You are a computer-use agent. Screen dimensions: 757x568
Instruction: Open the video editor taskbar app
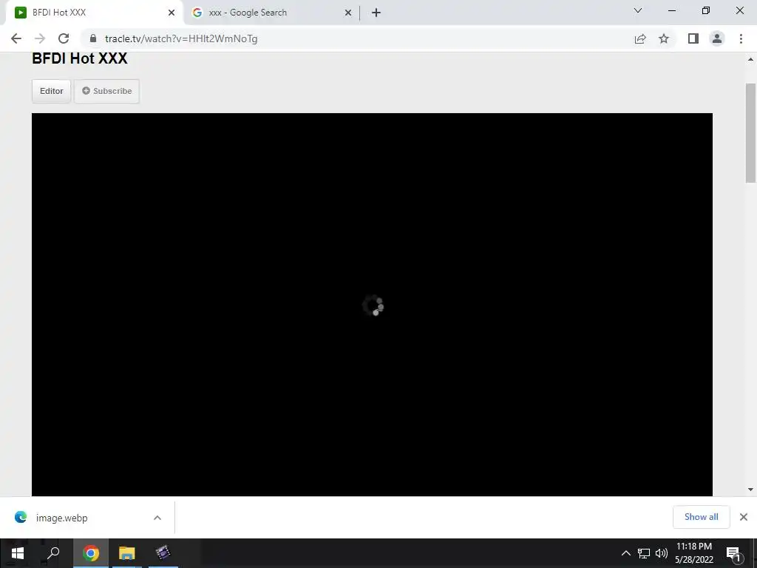pyautogui.click(x=163, y=553)
